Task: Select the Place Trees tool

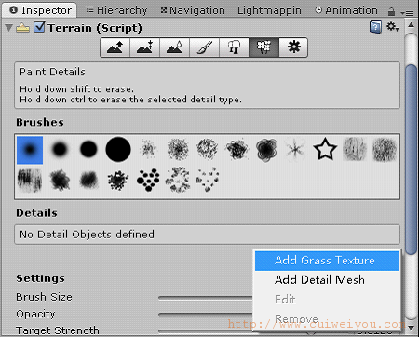Action: pos(234,47)
